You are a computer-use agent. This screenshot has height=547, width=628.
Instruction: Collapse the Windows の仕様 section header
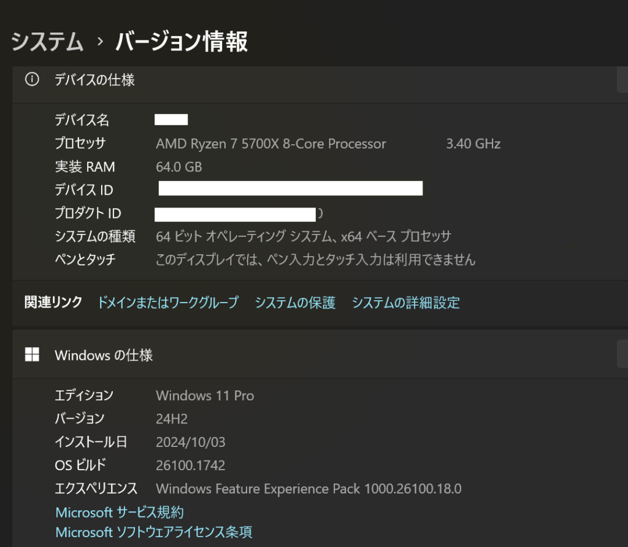(320, 355)
